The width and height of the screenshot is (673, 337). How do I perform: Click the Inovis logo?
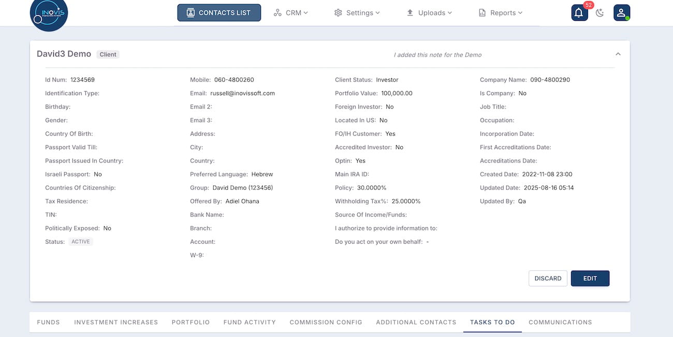(x=49, y=13)
